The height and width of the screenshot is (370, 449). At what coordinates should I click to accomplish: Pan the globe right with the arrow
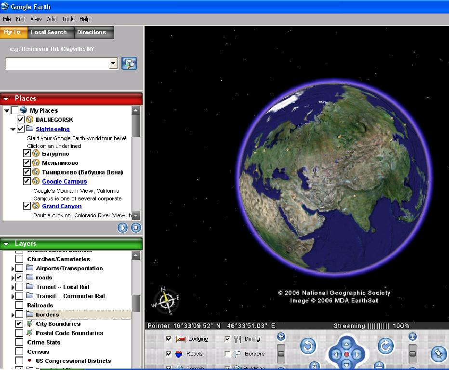tap(357, 355)
